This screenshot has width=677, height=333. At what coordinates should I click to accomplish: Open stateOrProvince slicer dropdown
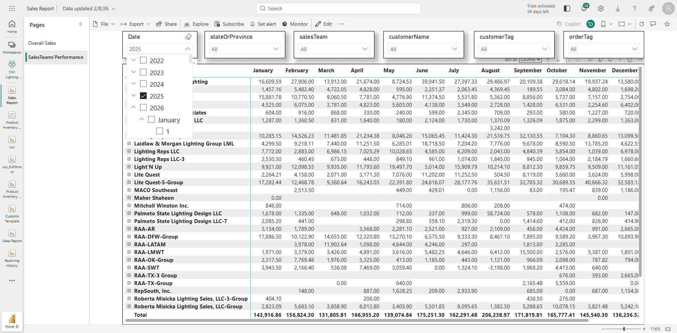[x=245, y=49]
